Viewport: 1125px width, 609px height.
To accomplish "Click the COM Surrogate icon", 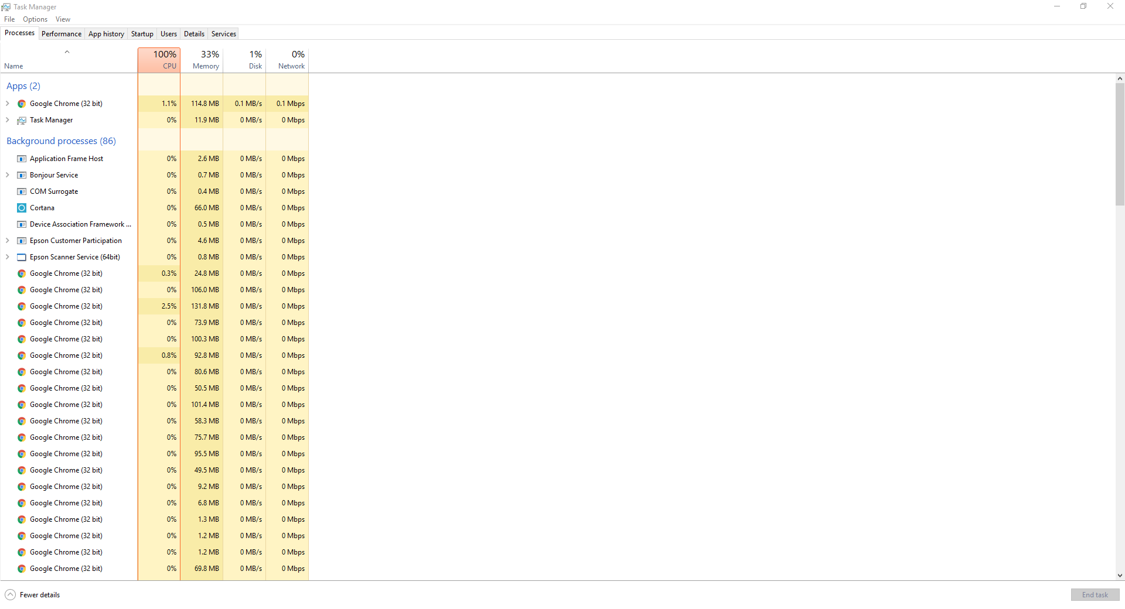I will [x=22, y=191].
